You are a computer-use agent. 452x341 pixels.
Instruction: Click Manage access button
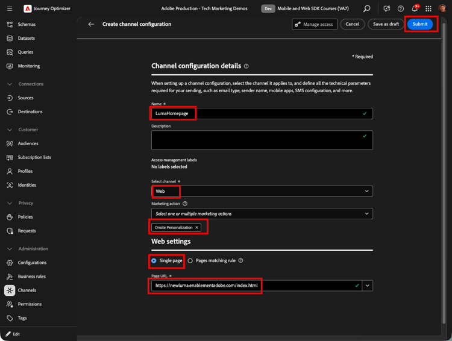click(314, 24)
